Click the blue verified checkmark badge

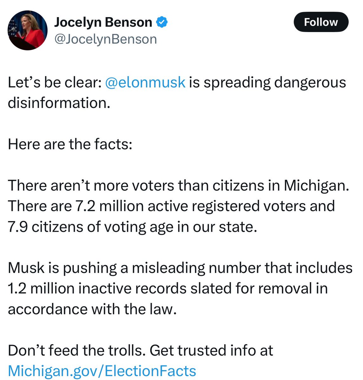coord(162,22)
